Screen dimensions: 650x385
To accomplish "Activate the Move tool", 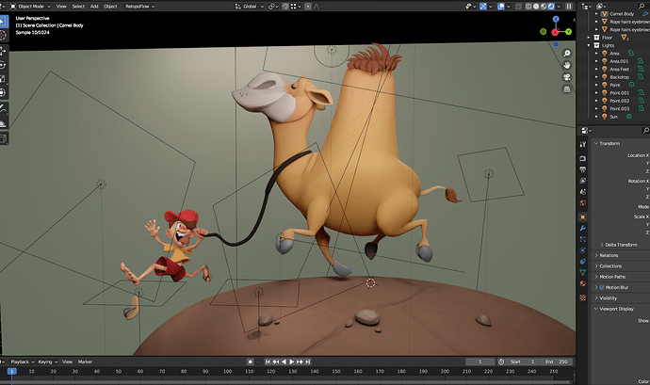I will [x=3, y=51].
